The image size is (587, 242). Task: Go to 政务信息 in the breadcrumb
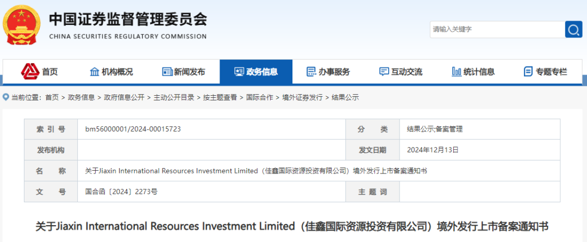click(x=81, y=98)
